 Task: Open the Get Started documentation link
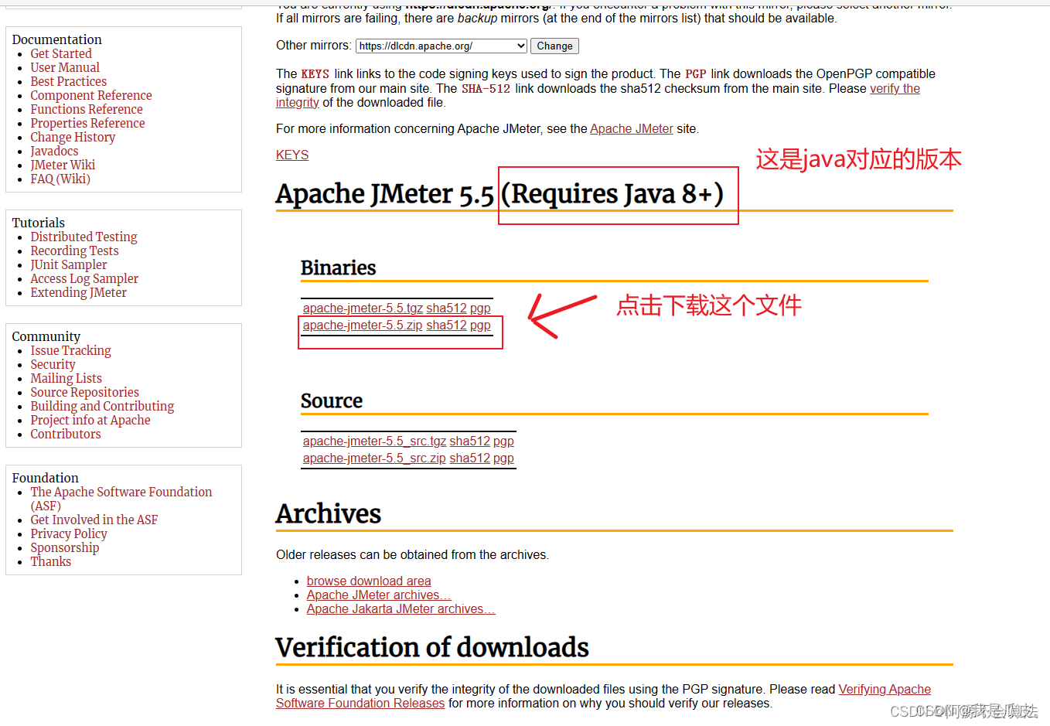[x=61, y=53]
